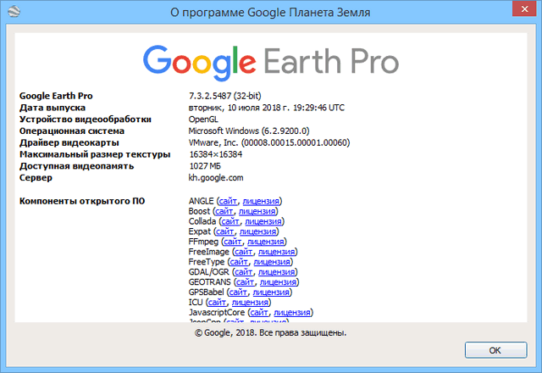Click the kh.google.com server value
Screen dimensions: 542x373
click(216, 178)
